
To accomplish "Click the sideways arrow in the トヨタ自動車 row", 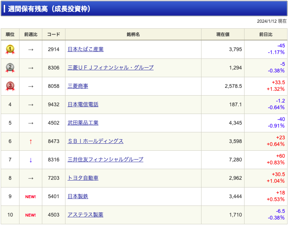I will coord(31,178).
